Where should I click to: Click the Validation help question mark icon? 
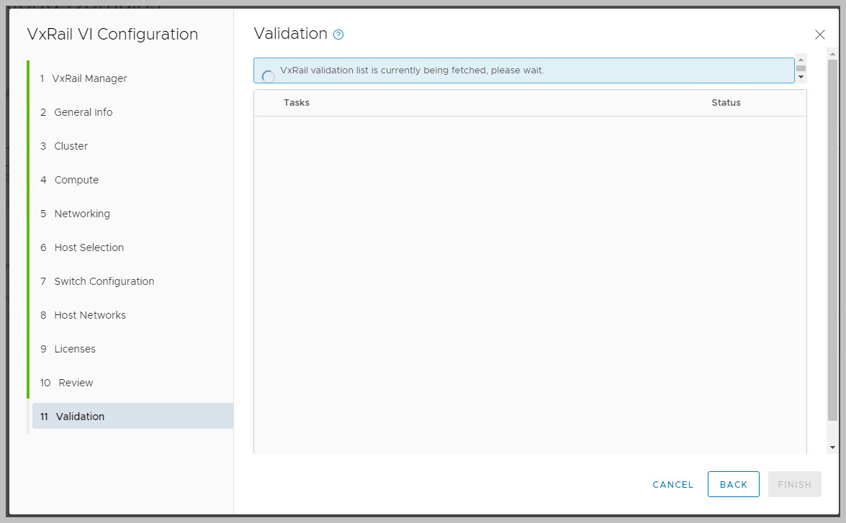338,35
